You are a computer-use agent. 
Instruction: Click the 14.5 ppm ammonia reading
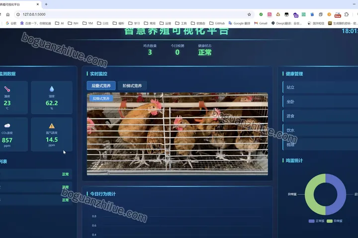point(52,139)
